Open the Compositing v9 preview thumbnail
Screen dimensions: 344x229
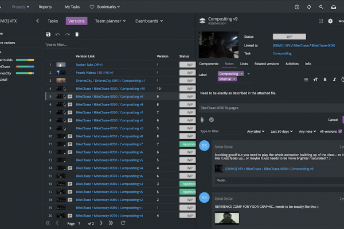218,45
